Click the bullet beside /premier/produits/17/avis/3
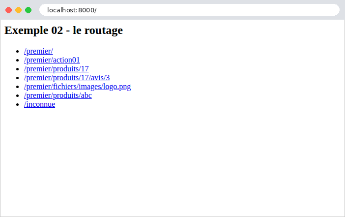345x217 pixels. coord(18,78)
